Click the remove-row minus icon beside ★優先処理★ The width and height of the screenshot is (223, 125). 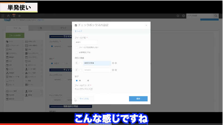pos(116,63)
